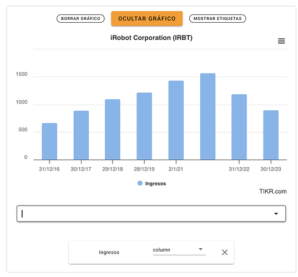Click the 29/12/18 x-axis date label
The image size is (298, 277).
[113, 169]
